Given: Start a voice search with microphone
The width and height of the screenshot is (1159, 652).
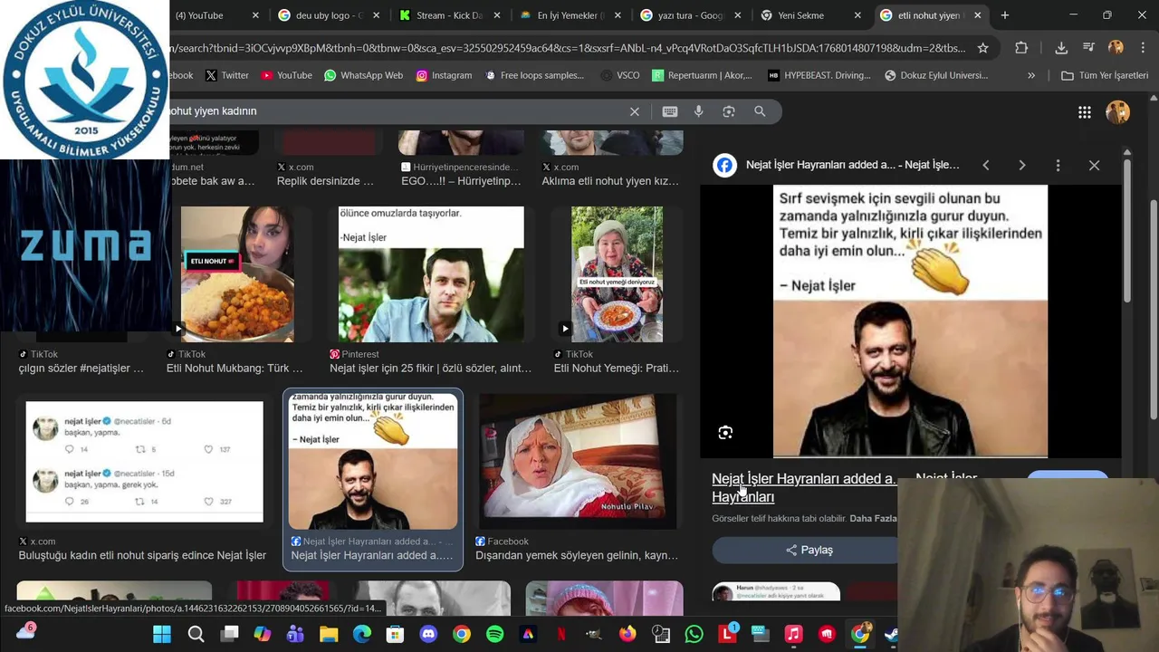Looking at the screenshot, I should coord(698,111).
